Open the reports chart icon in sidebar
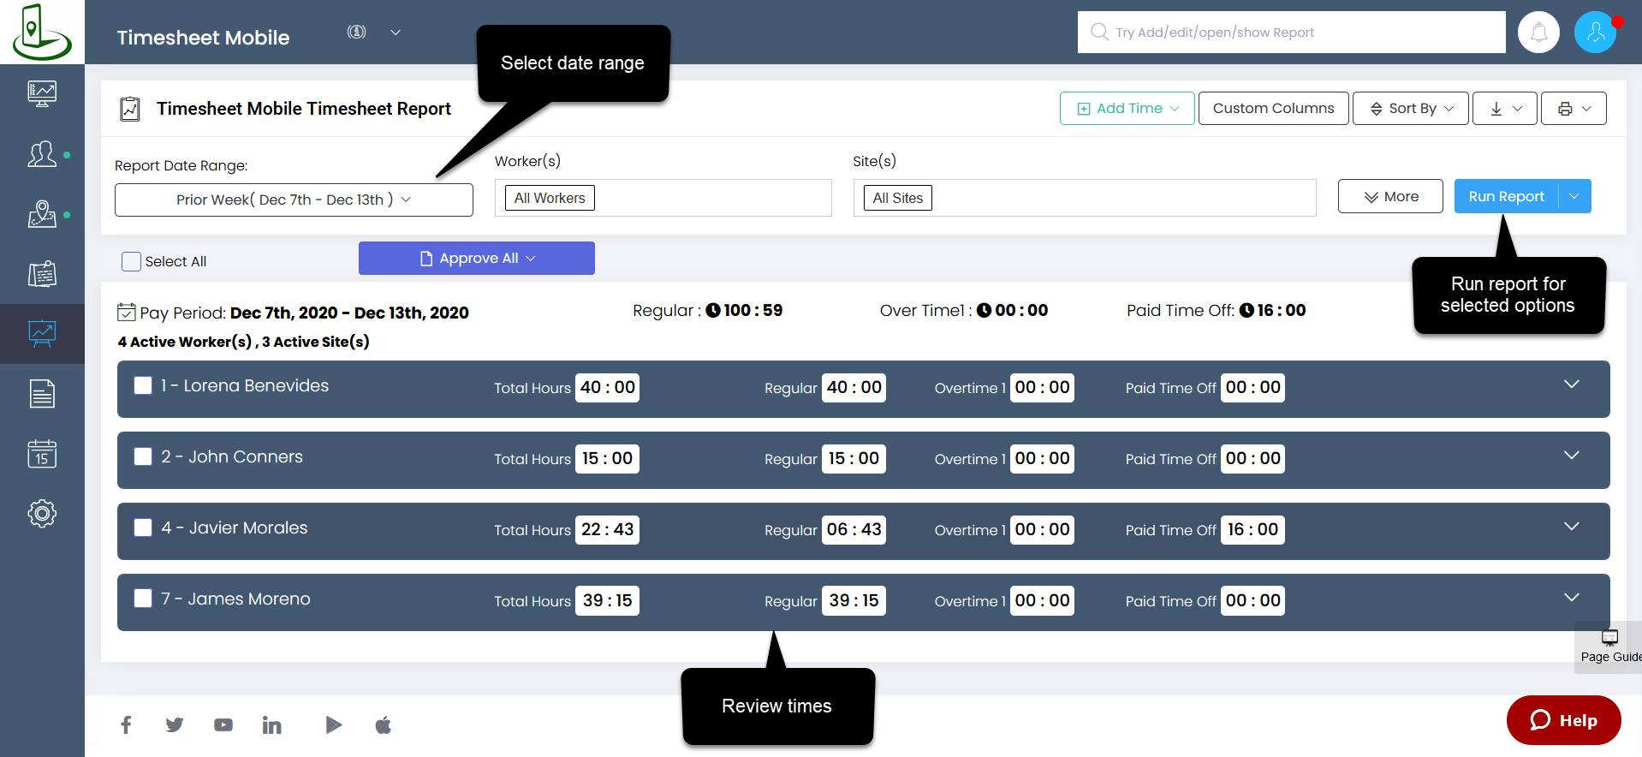This screenshot has height=757, width=1642. pos(42,334)
